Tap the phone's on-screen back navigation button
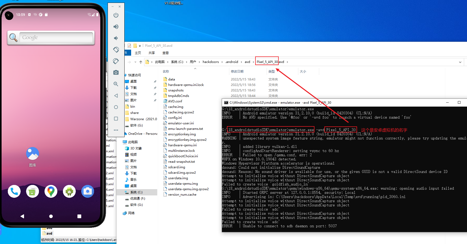Viewport: 467px width, 244px height. click(x=22, y=216)
